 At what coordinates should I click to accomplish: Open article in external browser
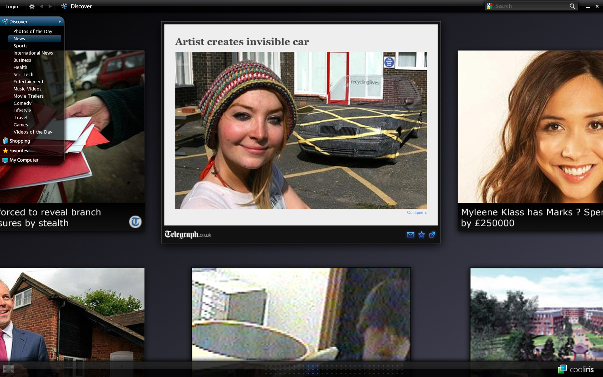coord(432,234)
